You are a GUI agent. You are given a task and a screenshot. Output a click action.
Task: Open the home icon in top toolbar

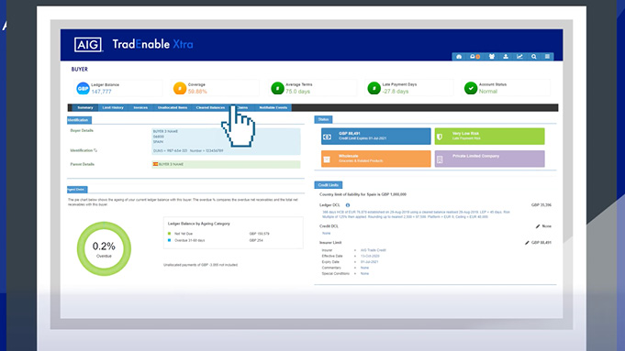(x=459, y=57)
